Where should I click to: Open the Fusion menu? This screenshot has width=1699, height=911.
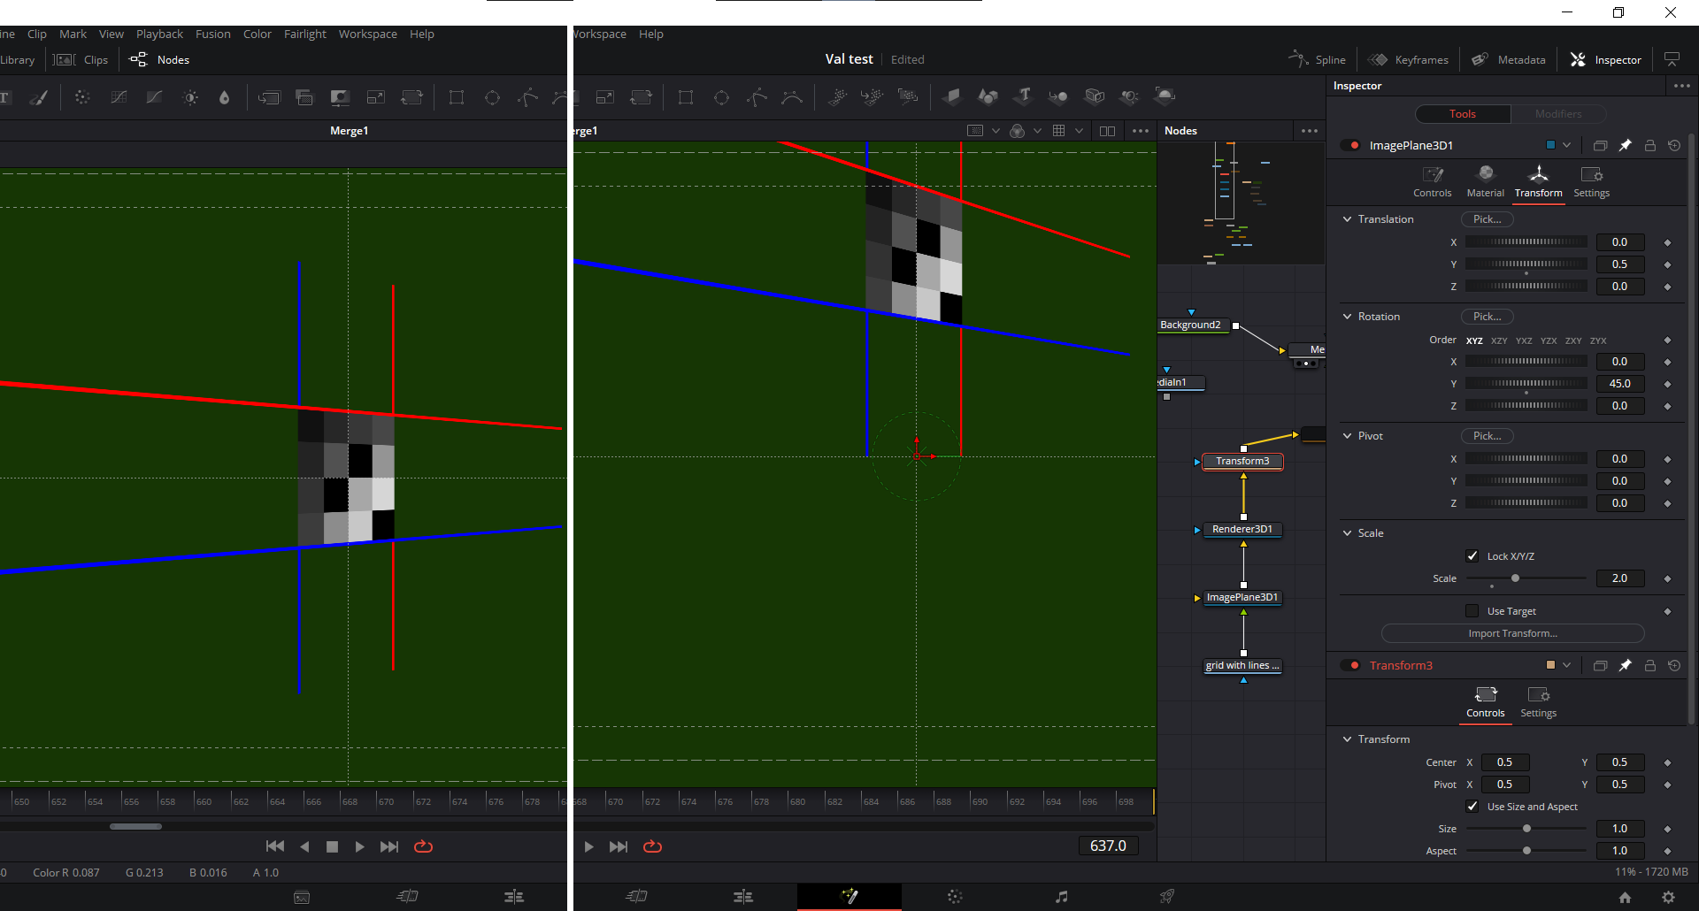coord(213,34)
